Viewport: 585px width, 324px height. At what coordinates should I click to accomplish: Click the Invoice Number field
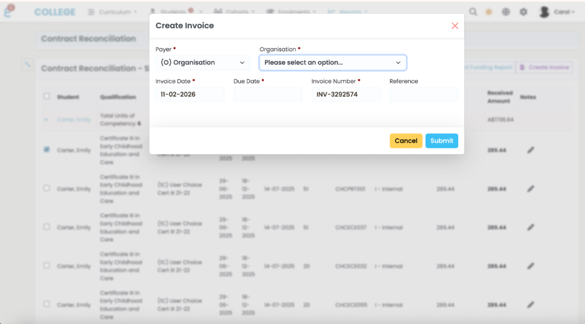[x=346, y=95]
